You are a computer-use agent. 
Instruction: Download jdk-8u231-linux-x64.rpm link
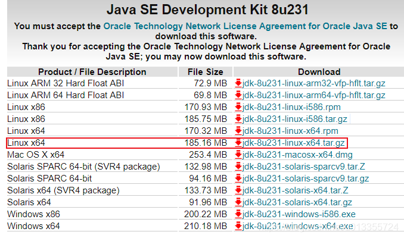(290, 131)
